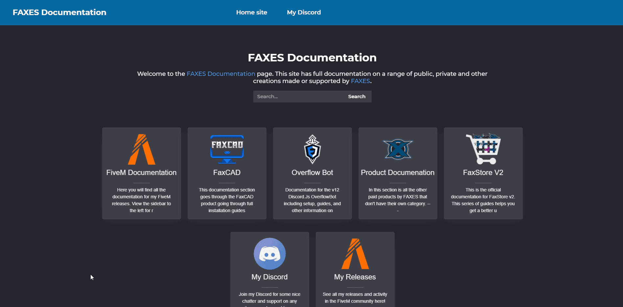This screenshot has height=307, width=623.
Task: Focus the Search... input field
Action: coord(297,97)
